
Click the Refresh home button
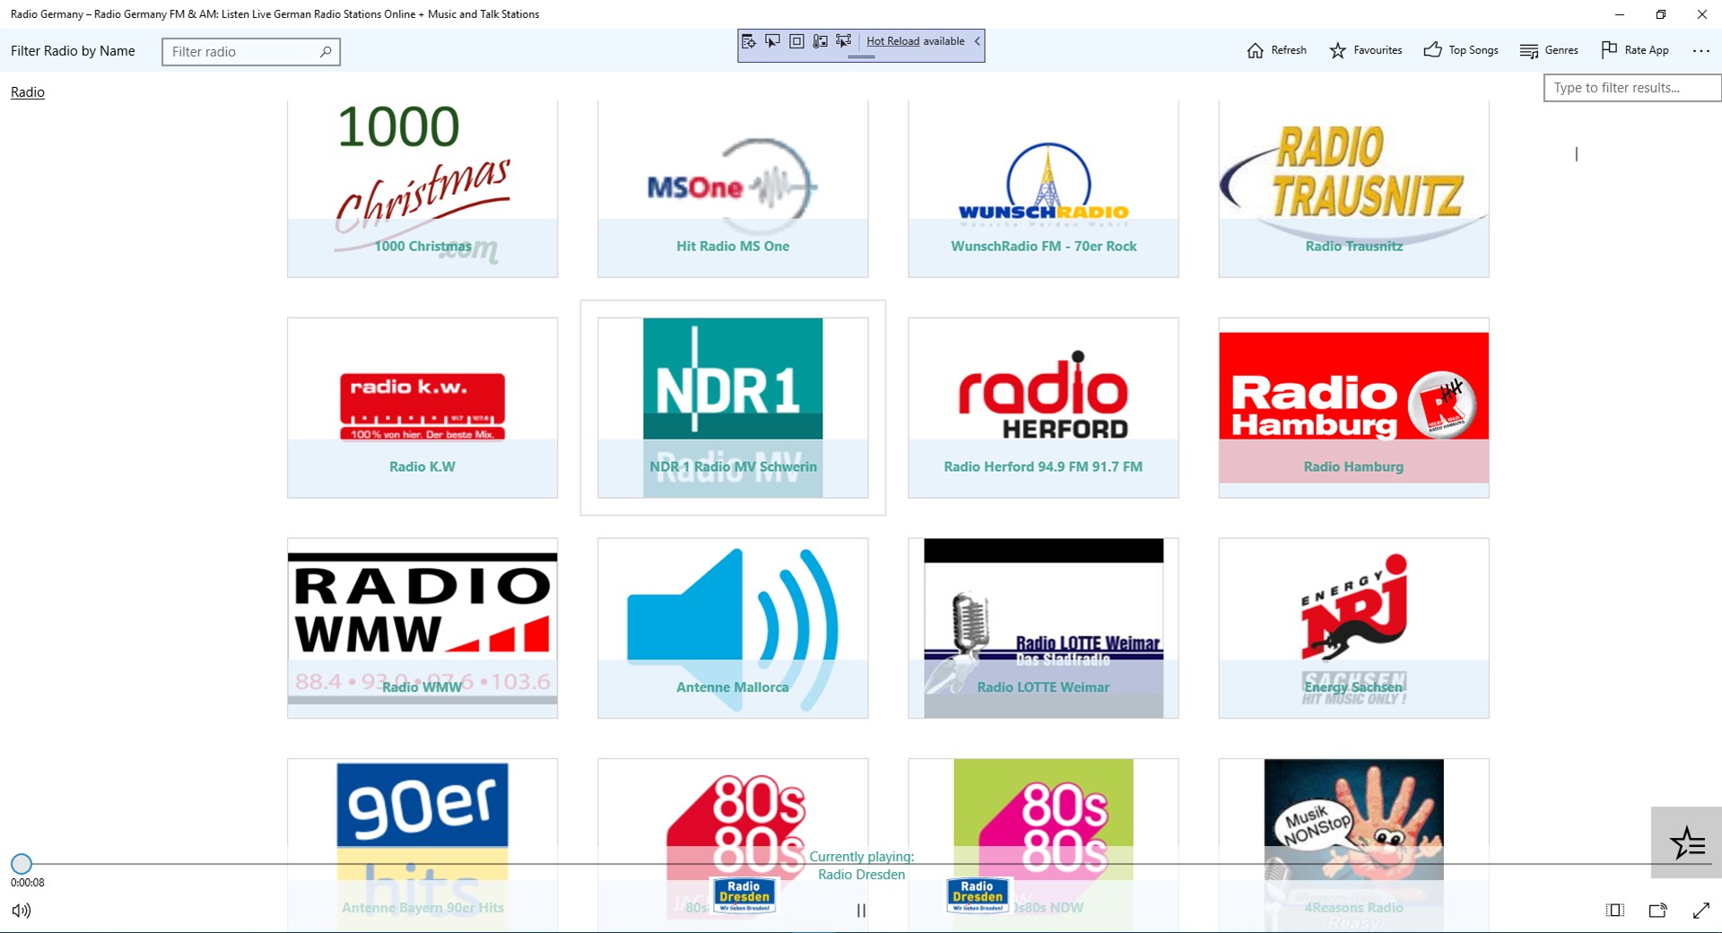(1276, 50)
